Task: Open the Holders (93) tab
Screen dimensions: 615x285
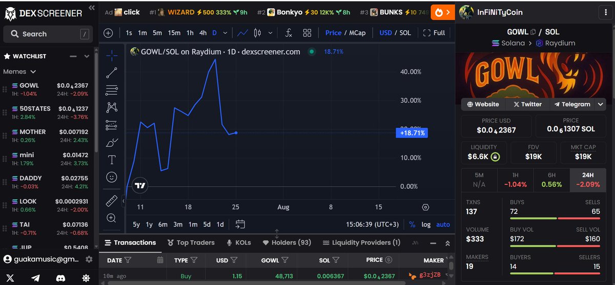Action: point(286,243)
